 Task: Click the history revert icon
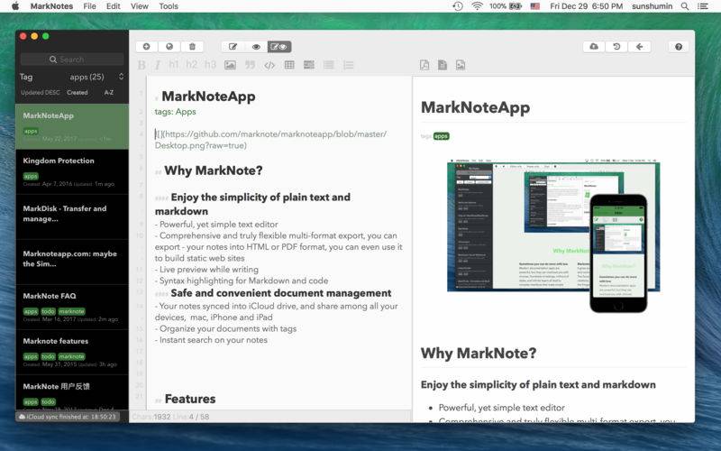tap(616, 47)
